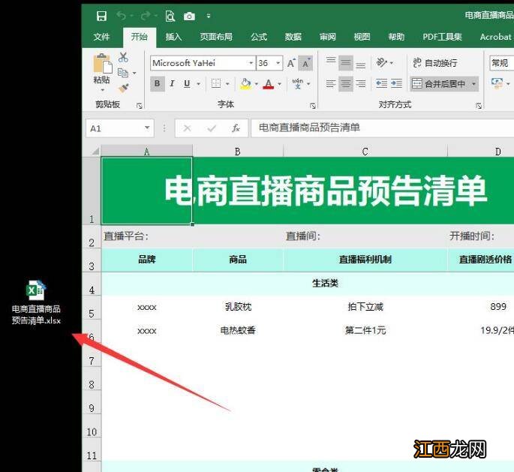514x472 pixels.
Task: Expand the 合并后居中 dropdown arrow
Action: click(473, 84)
